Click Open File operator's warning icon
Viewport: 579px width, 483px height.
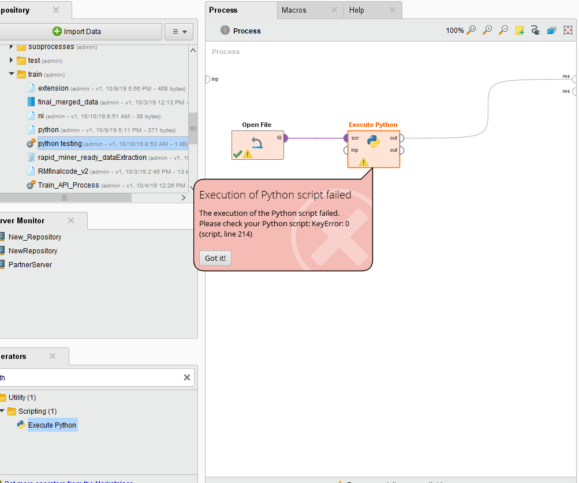248,154
